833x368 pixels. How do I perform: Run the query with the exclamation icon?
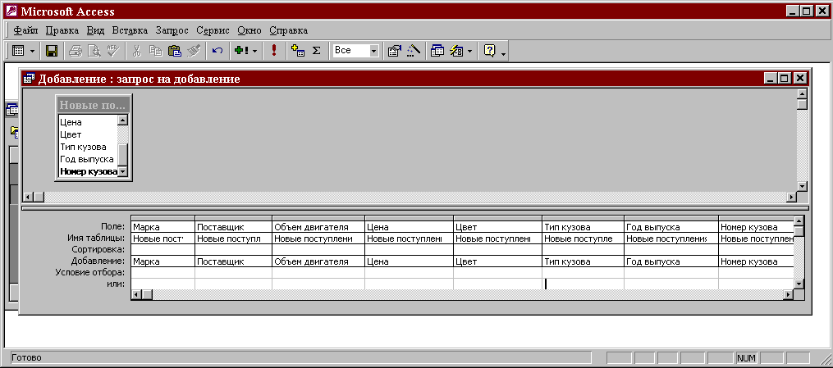click(274, 51)
